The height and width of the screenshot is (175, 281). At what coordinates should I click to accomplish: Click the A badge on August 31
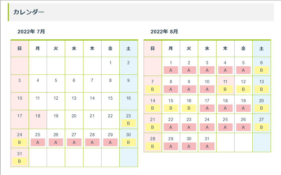tap(207, 146)
